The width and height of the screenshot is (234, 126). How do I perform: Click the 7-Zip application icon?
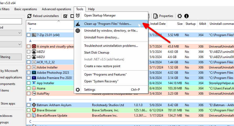[x=34, y=35]
